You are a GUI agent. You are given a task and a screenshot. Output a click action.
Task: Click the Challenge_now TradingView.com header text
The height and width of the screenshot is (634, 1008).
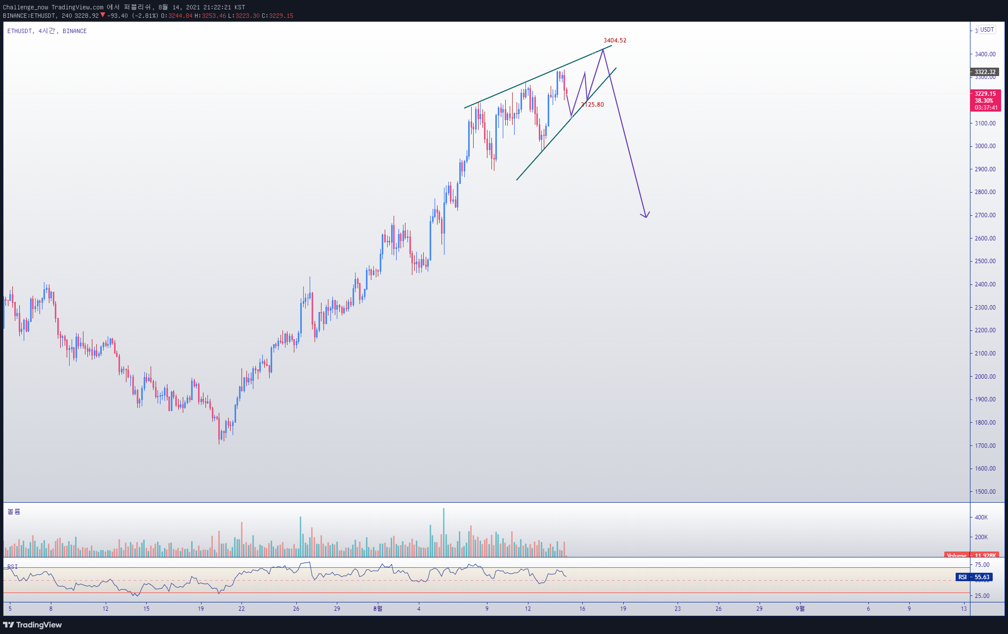(53, 7)
